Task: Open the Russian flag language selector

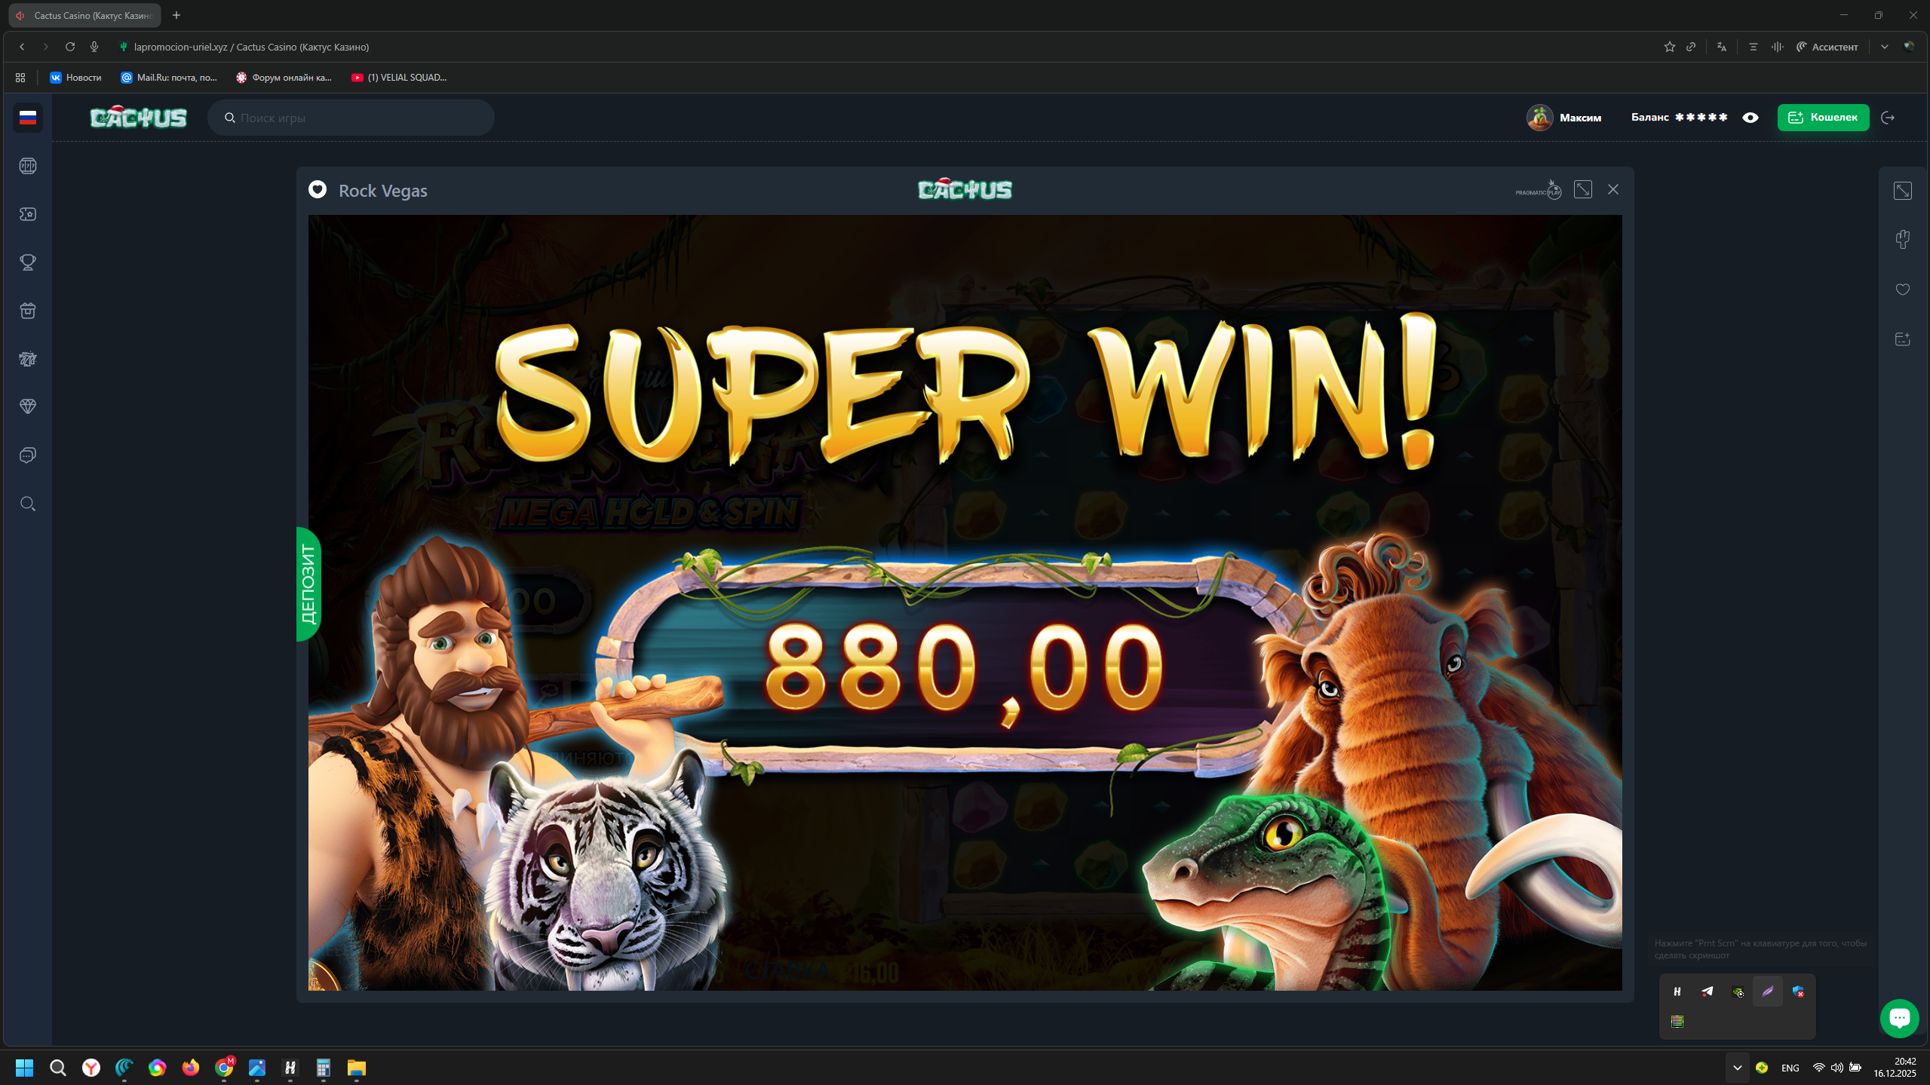Action: click(28, 118)
